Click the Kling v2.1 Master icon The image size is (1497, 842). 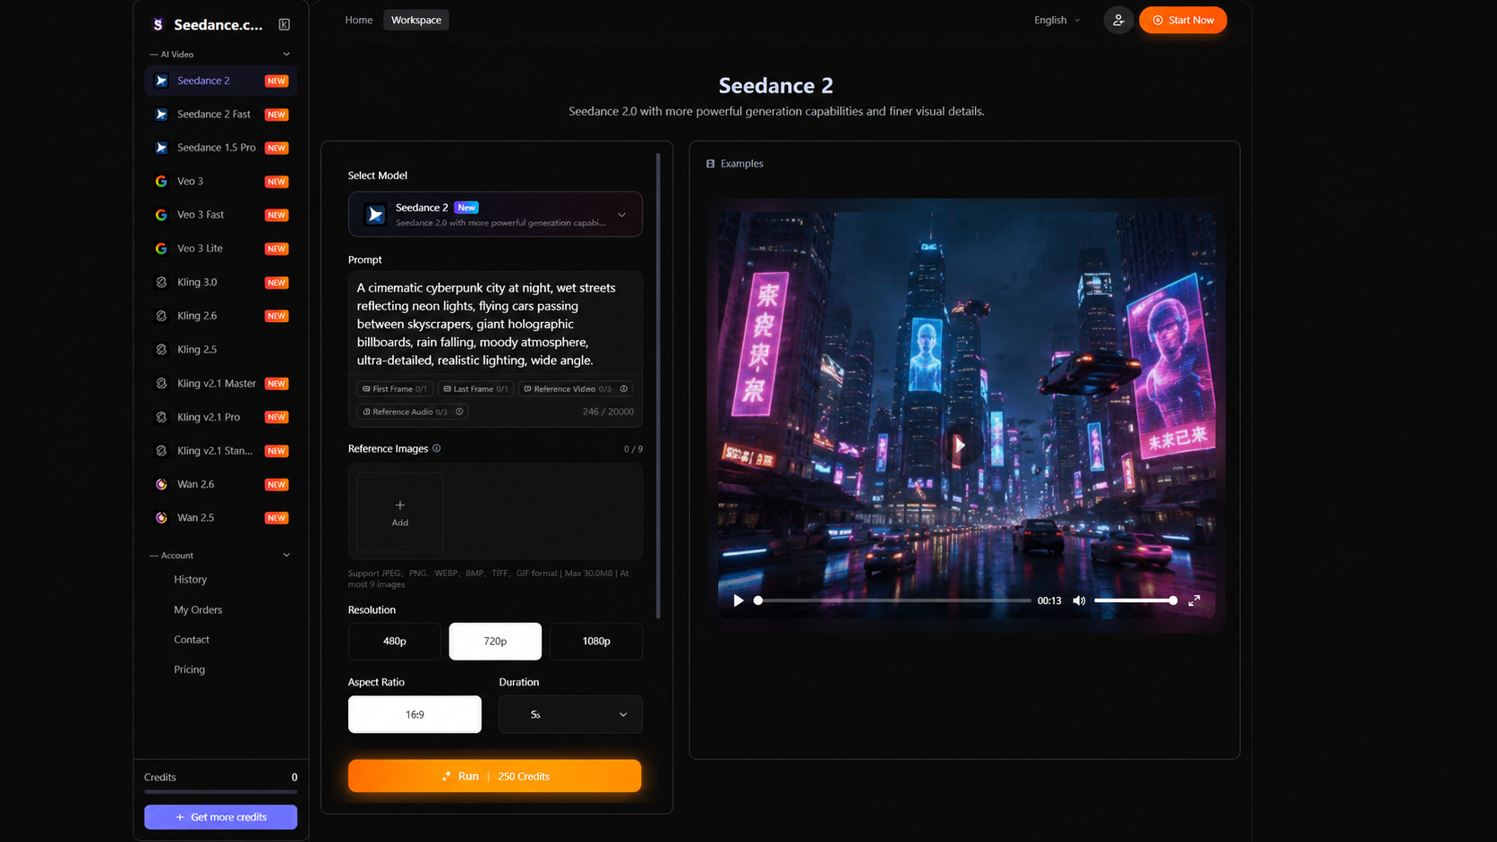tap(161, 383)
